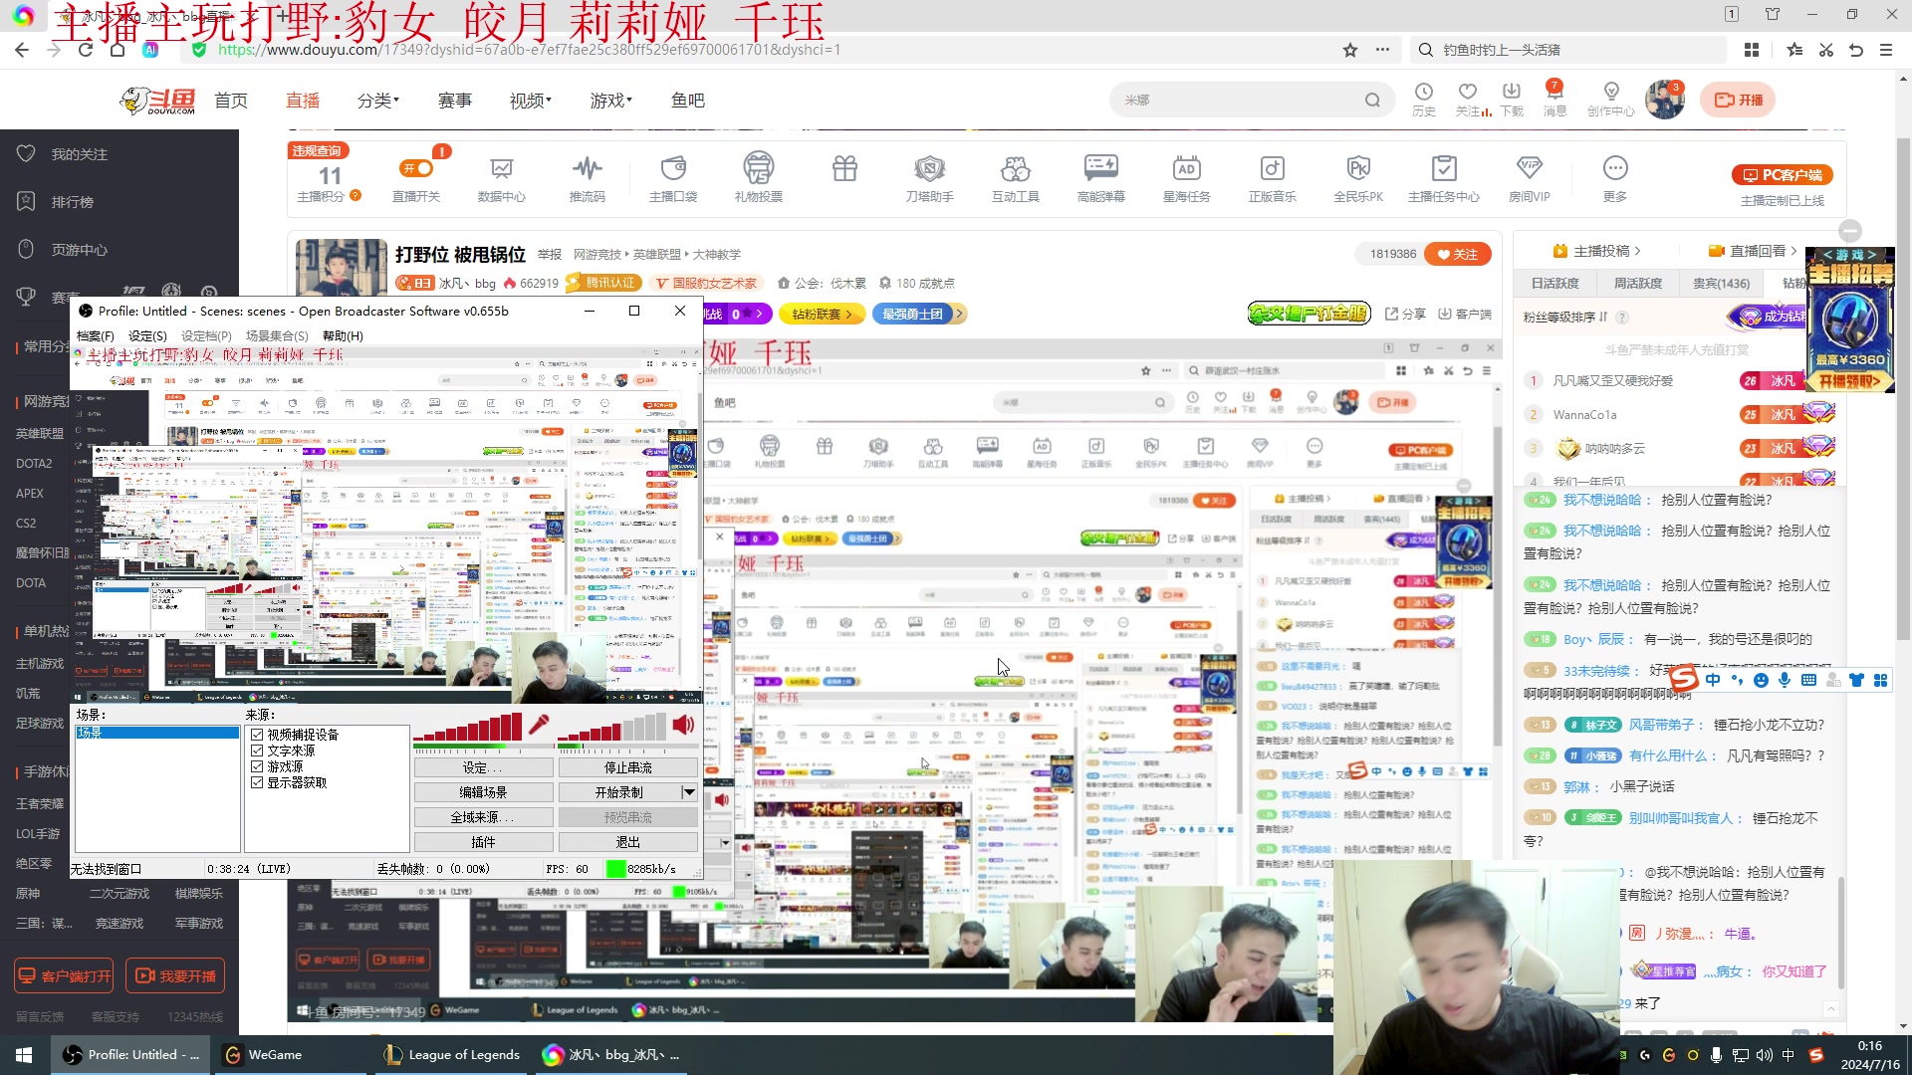Open the 推流码 stream key icon
1912x1075 pixels.
(587, 177)
